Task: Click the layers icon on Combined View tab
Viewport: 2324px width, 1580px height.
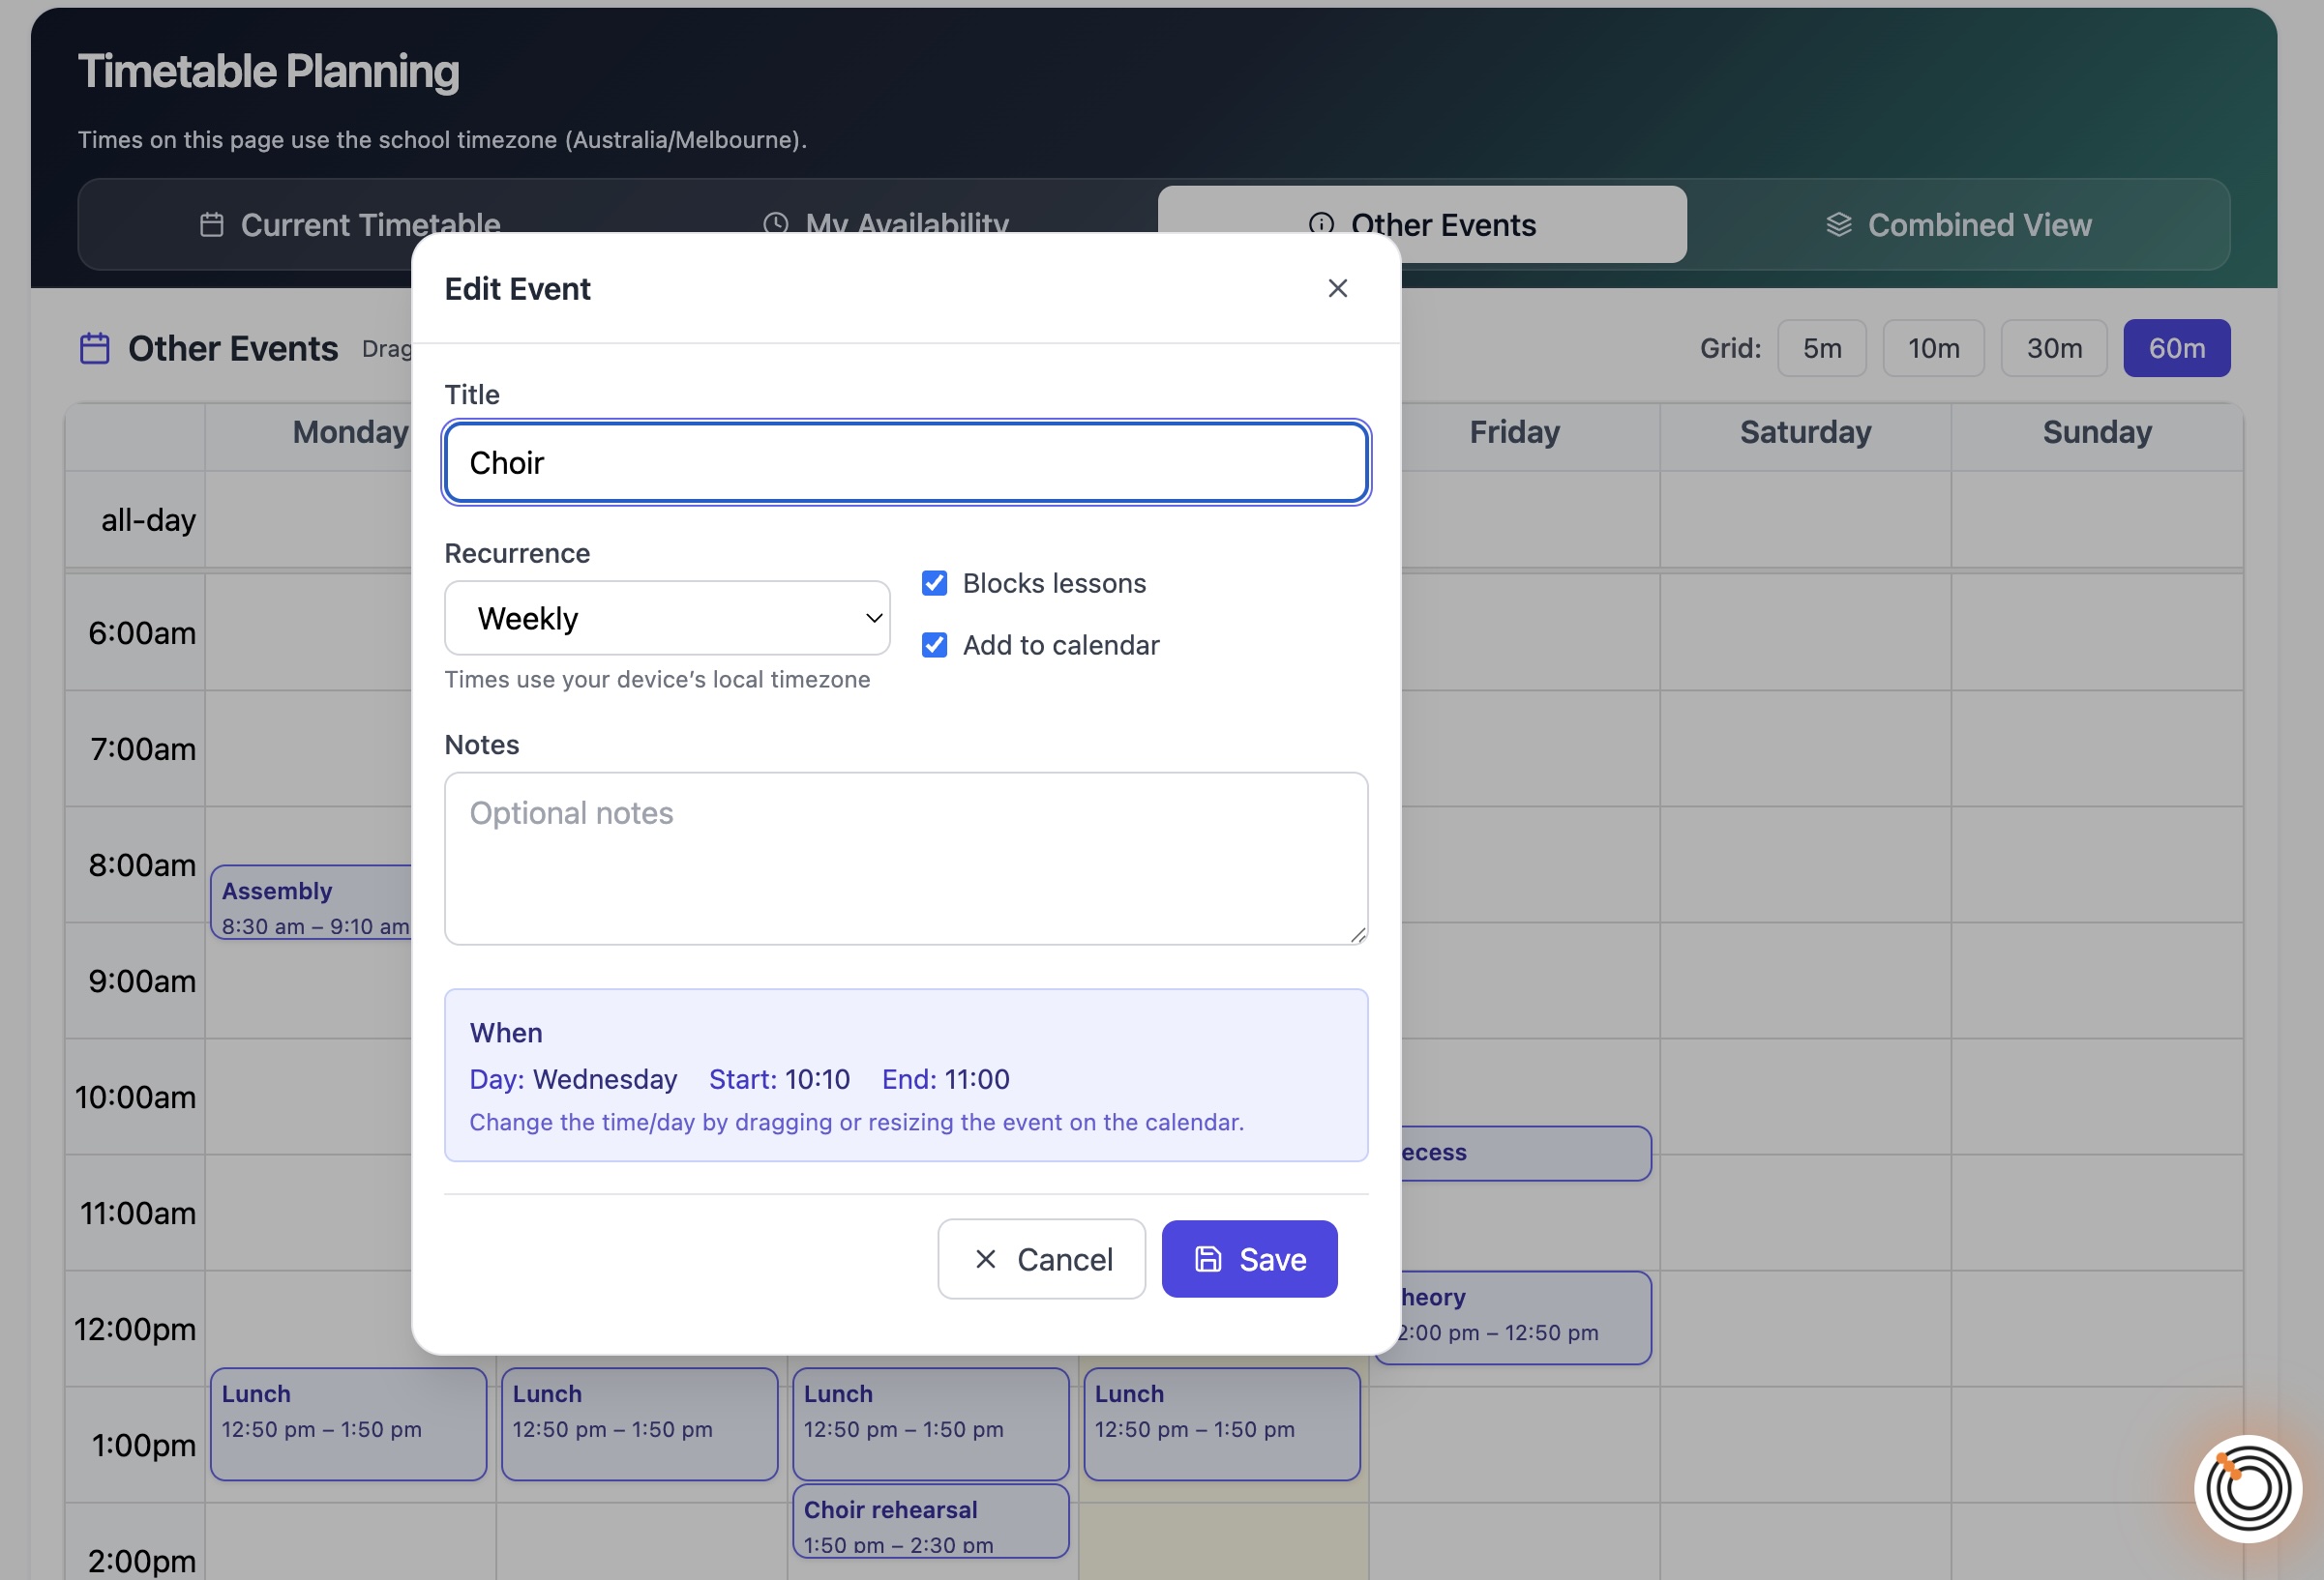Action: 1839,225
